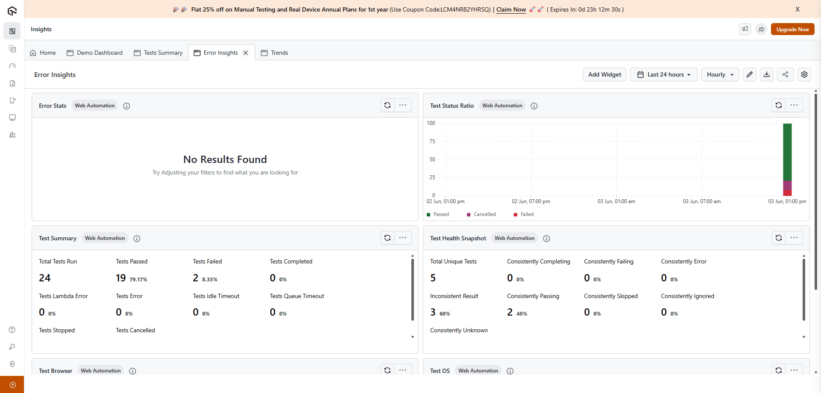Image resolution: width=821 pixels, height=393 pixels.
Task: Open dashboard settings gear icon
Action: 804,74
